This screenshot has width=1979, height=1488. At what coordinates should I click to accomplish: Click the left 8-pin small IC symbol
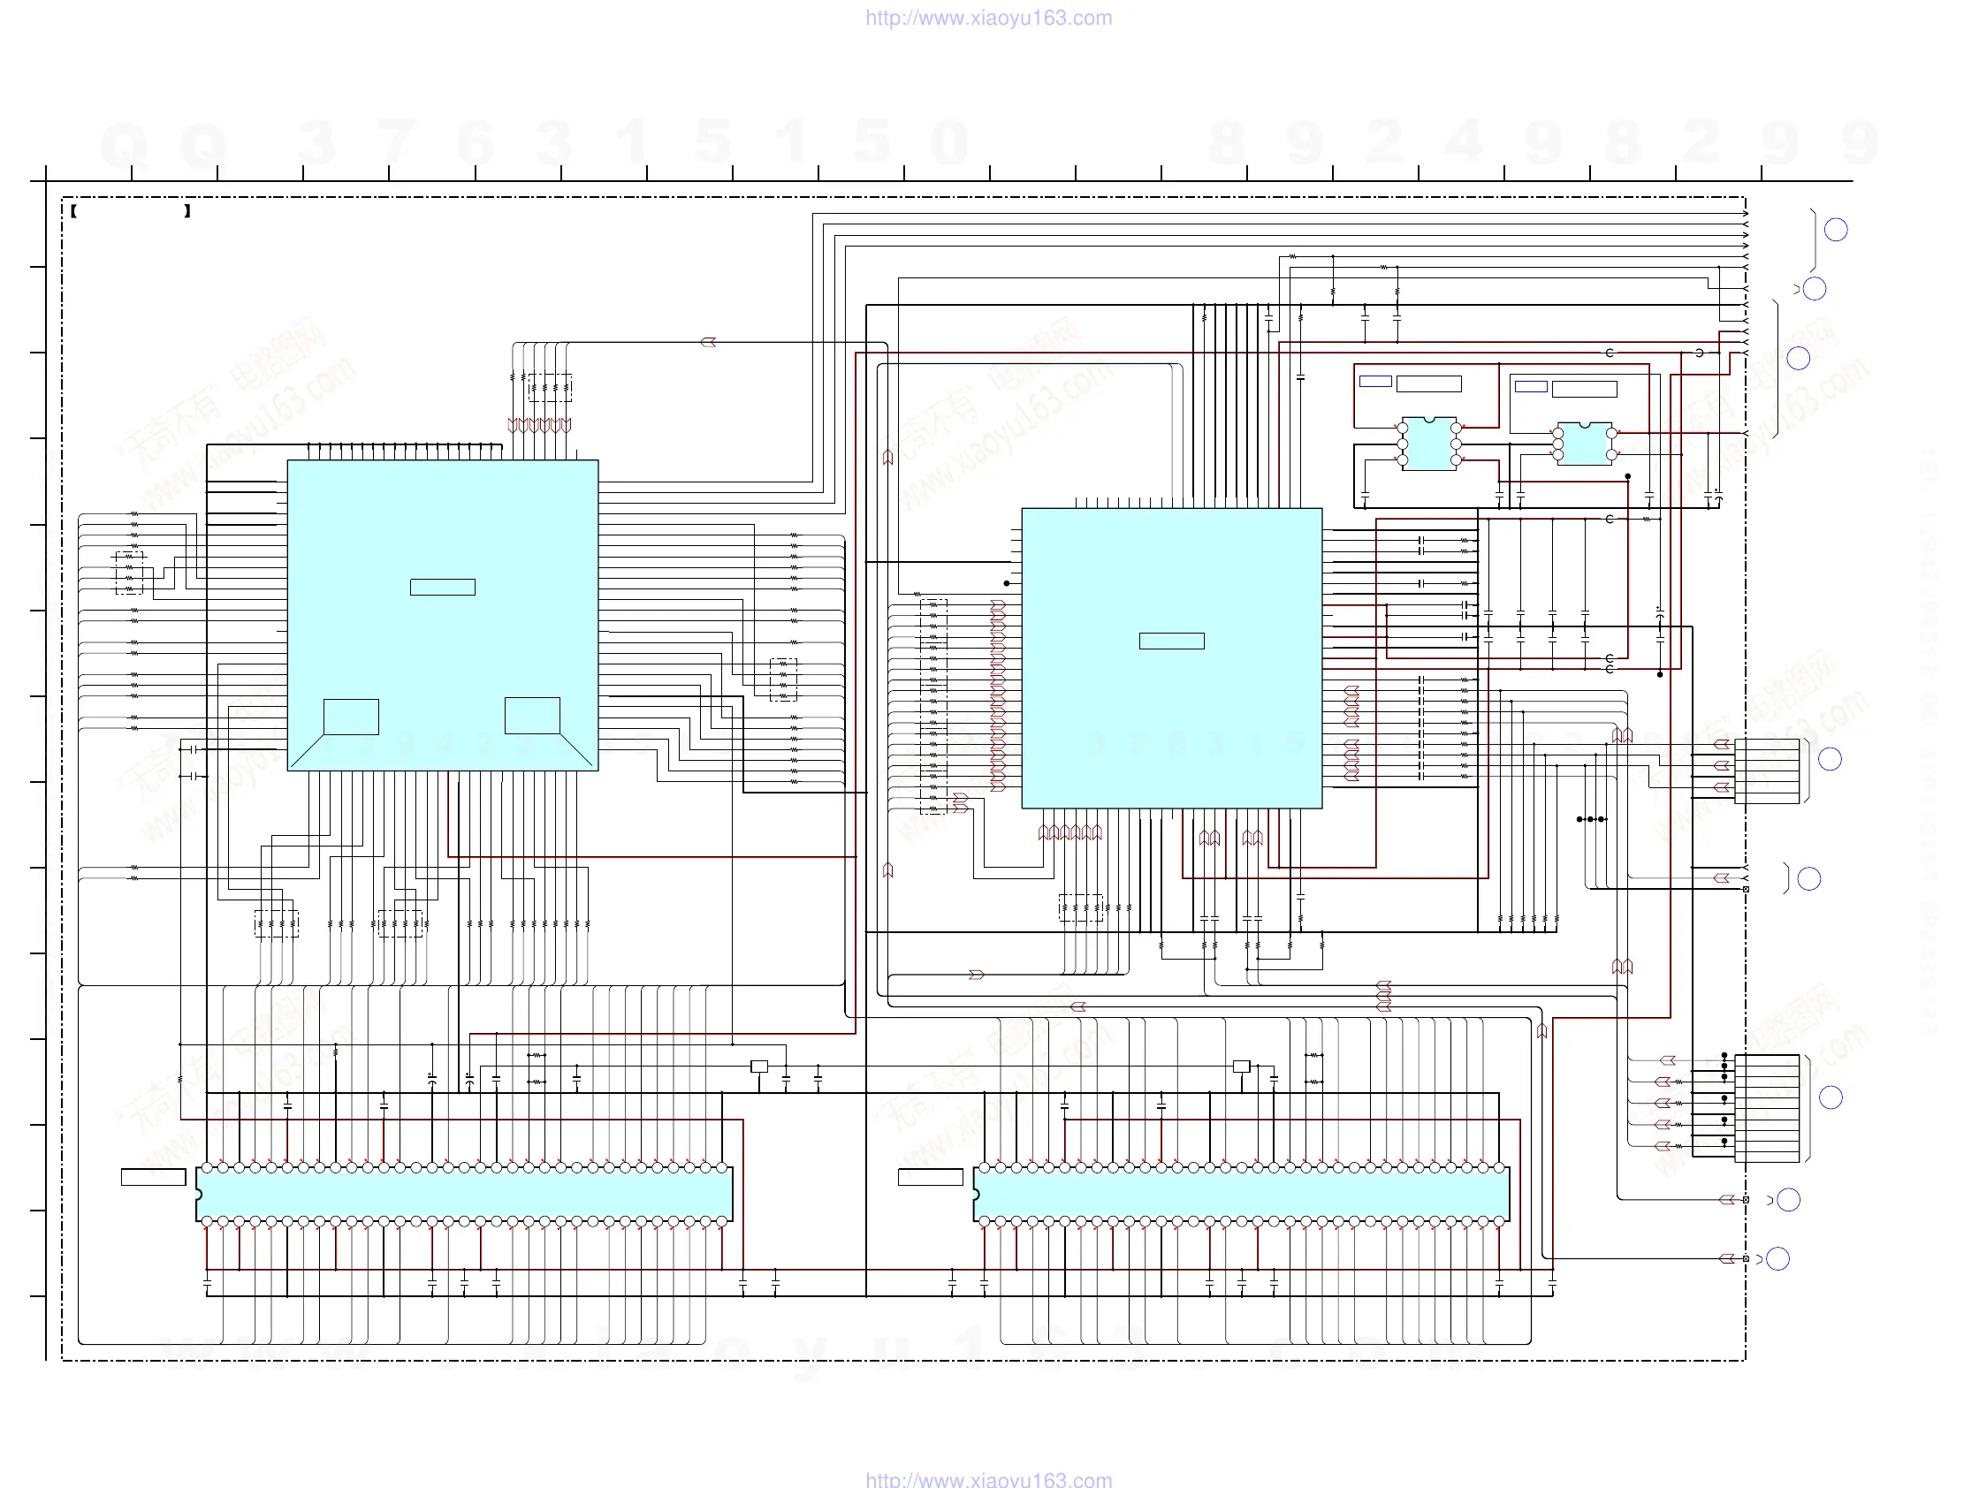tap(1428, 444)
